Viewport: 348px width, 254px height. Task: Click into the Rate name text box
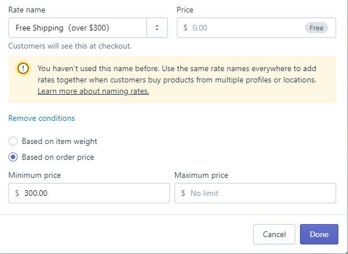click(76, 27)
